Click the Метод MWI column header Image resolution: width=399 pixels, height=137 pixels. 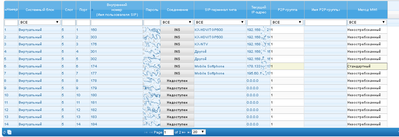tap(367, 10)
